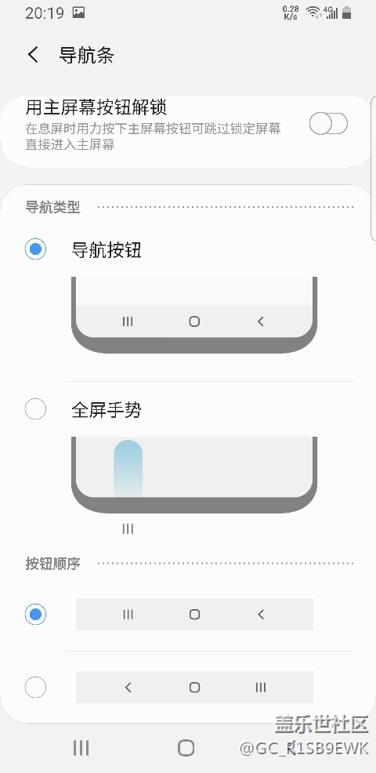376x773 pixels.
Task: Toggle unlock with home button switch
Action: point(328,123)
